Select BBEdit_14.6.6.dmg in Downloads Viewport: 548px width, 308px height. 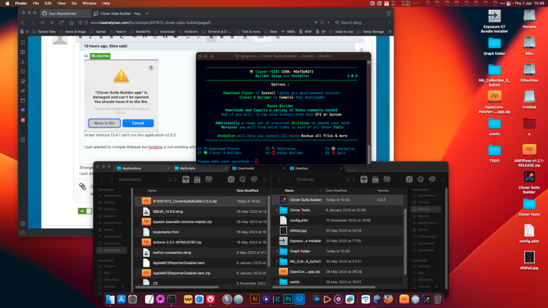(201, 211)
